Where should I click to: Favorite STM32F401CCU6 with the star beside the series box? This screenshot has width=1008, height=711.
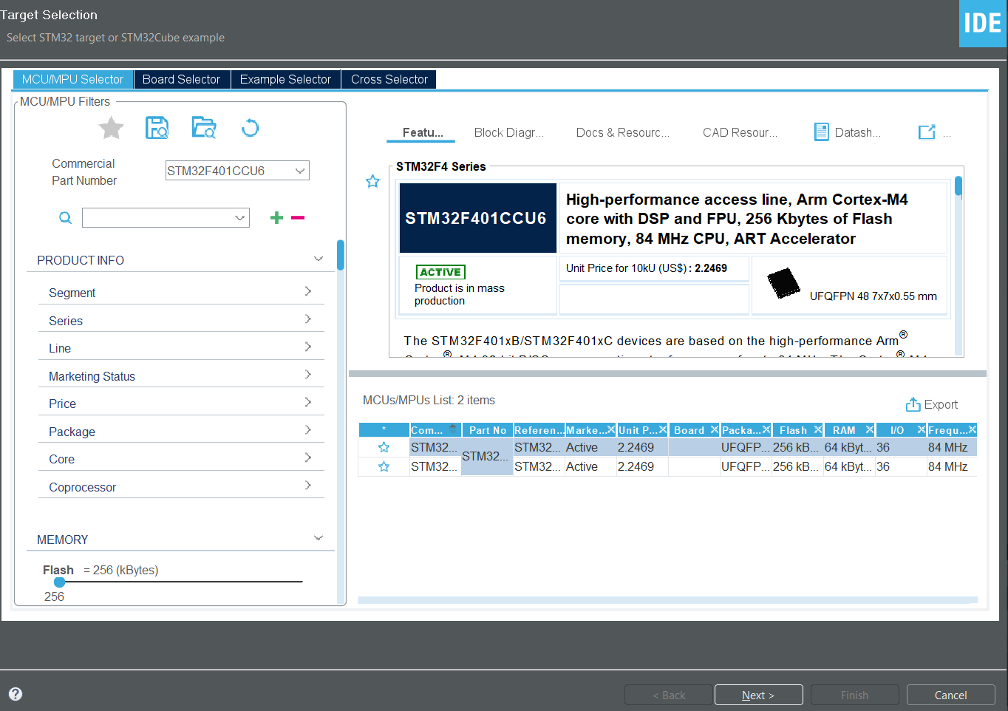[372, 181]
